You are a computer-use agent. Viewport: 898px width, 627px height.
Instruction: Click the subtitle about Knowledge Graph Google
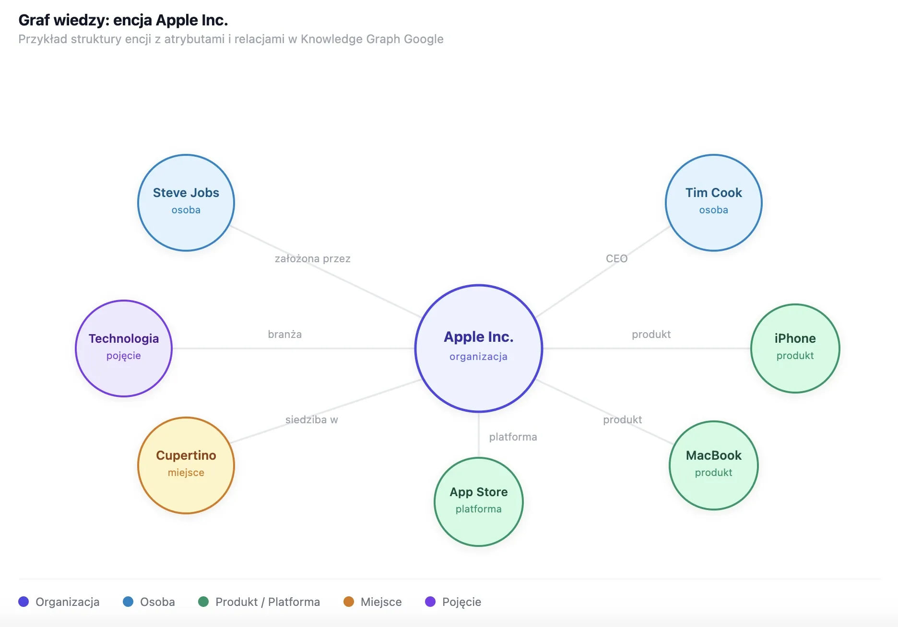[x=231, y=39]
